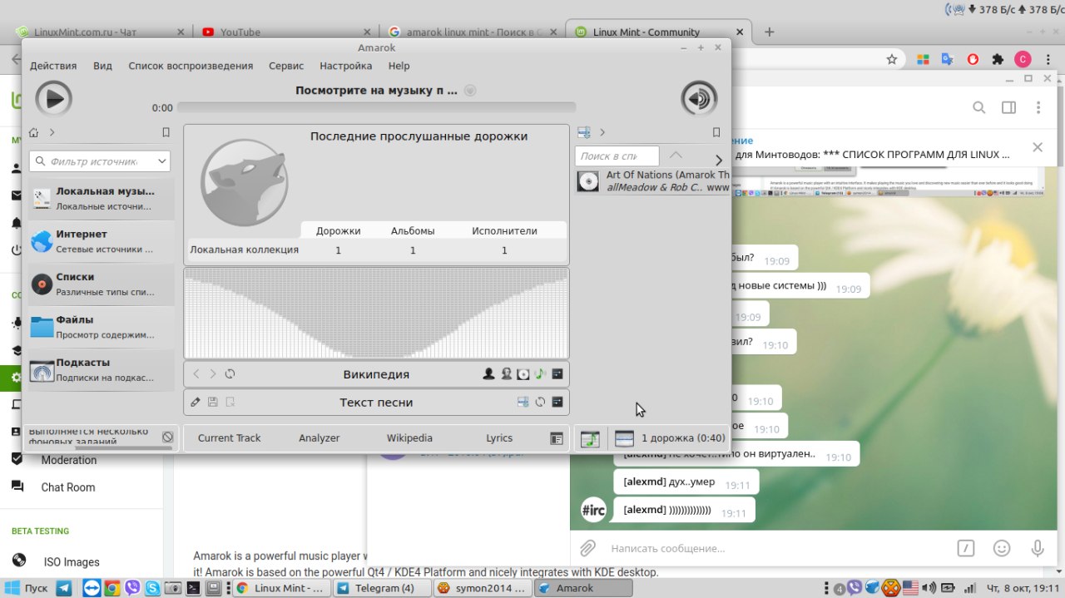Open the source filter dropdown arrow

coord(161,161)
